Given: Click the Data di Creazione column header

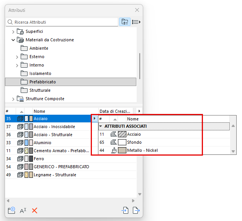Looking at the screenshot, I should [116, 111].
